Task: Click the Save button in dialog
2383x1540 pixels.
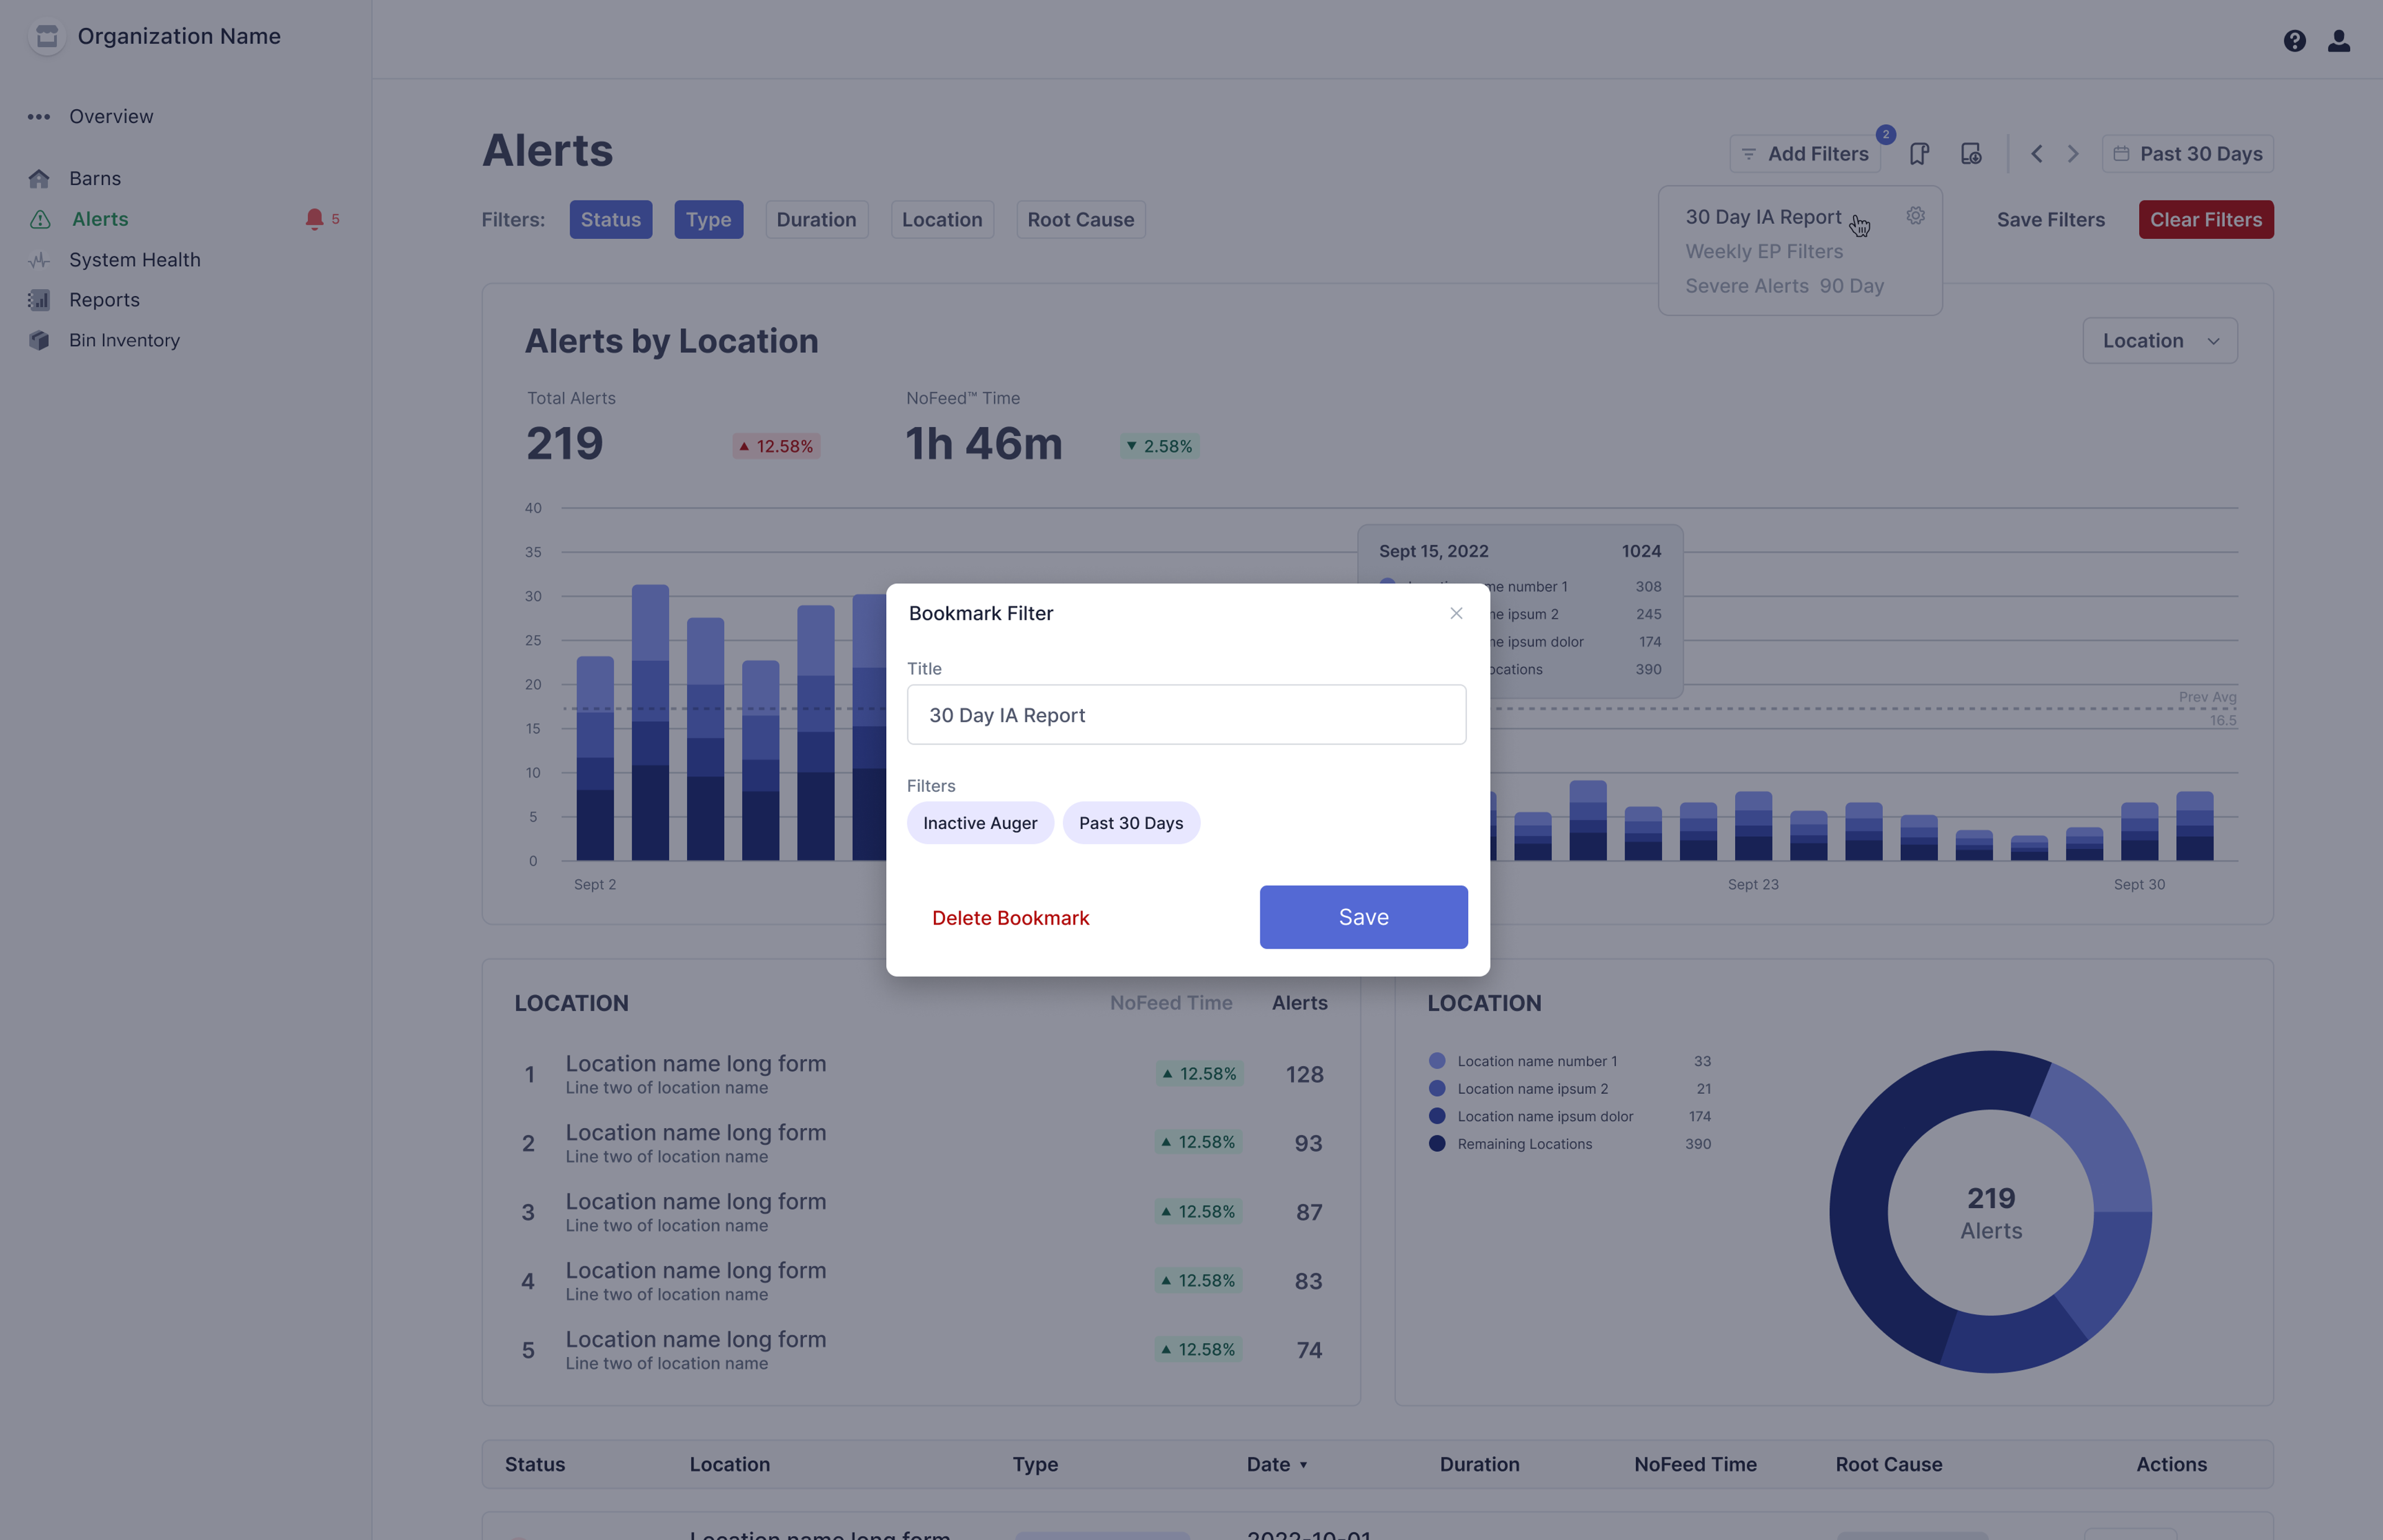Action: pyautogui.click(x=1363, y=917)
